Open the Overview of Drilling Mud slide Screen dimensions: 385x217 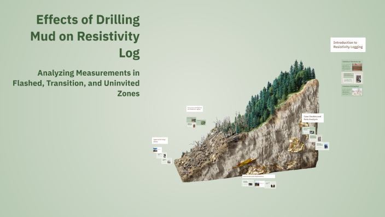(x=352, y=90)
